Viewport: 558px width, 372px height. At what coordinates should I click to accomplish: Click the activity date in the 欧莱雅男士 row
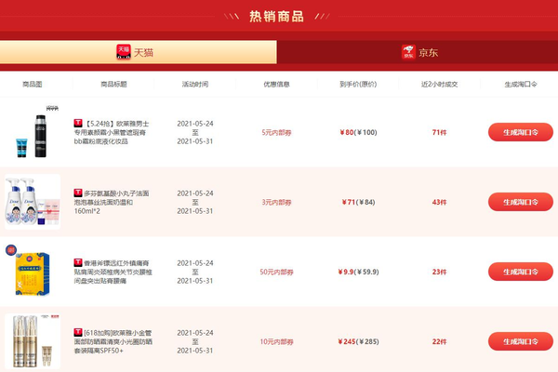click(195, 132)
